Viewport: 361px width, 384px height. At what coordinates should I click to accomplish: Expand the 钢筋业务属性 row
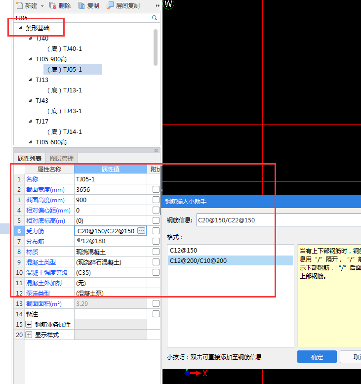point(29,325)
